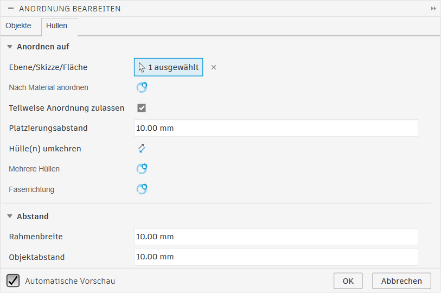The image size is (441, 293).
Task: Click the Mehrere Hüllen icon
Action: point(142,169)
